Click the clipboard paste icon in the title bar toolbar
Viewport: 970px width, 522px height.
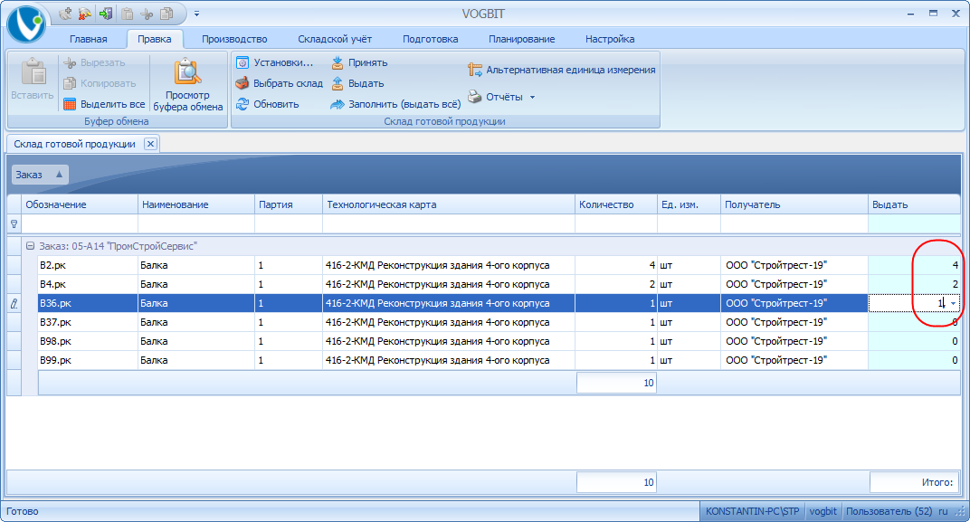coord(127,14)
